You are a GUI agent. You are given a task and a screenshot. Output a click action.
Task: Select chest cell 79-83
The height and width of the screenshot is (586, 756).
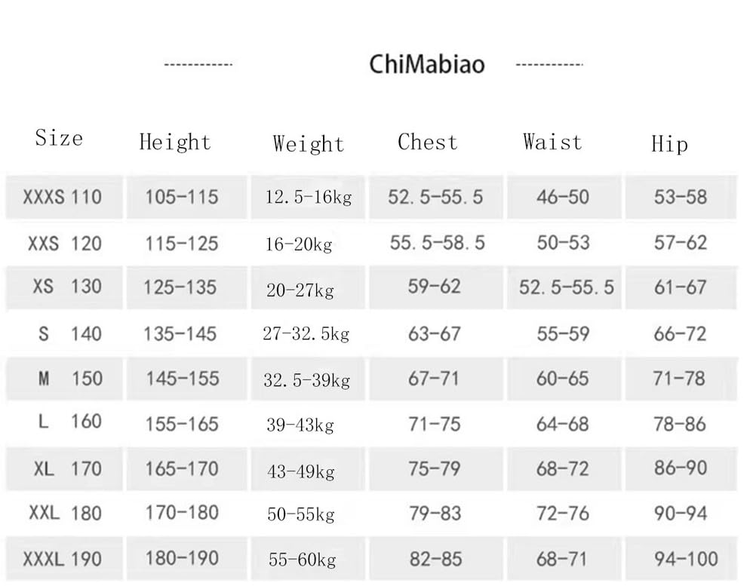click(x=435, y=514)
